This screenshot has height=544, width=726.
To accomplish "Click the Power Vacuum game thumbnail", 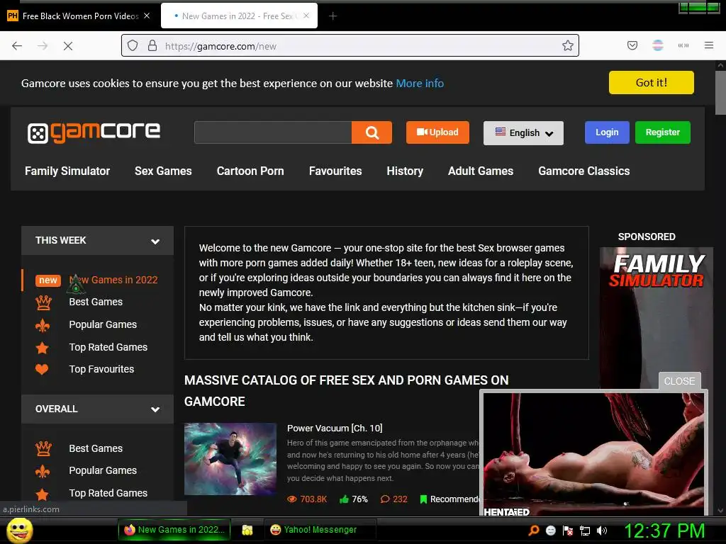I will click(x=230, y=459).
